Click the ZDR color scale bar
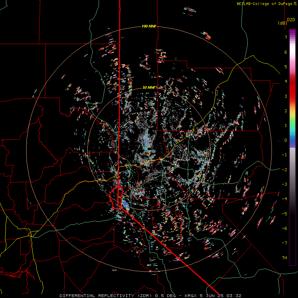Viewport: 298px width, 298px height. (x=292, y=147)
